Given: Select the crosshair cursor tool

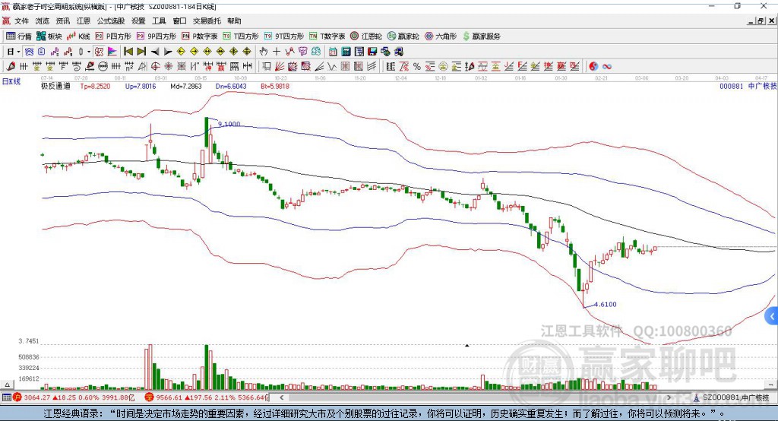Looking at the screenshot, I should tap(277, 52).
